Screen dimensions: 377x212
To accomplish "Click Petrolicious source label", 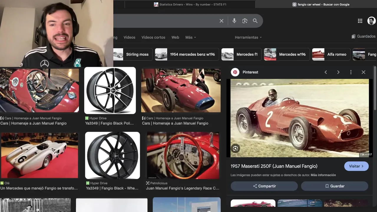I will [x=159, y=183].
